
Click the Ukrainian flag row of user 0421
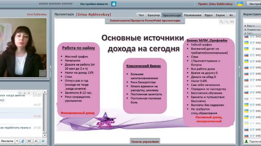(253, 49)
